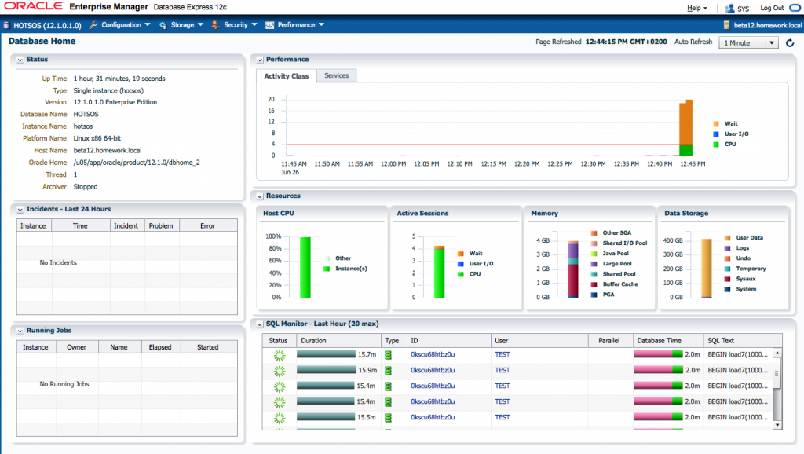This screenshot has width=804, height=454.
Task: Collapse the SQL Monitor section
Action: [x=259, y=324]
